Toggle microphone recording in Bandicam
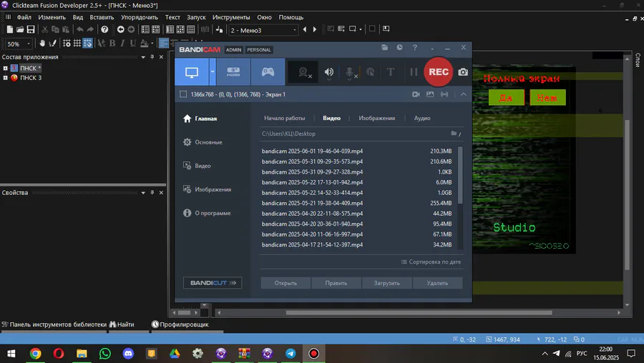 349,72
